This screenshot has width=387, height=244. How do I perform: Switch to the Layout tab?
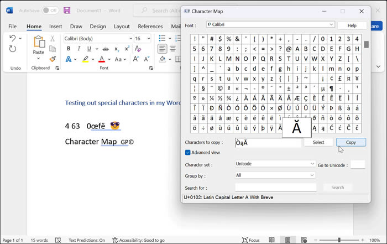[122, 26]
